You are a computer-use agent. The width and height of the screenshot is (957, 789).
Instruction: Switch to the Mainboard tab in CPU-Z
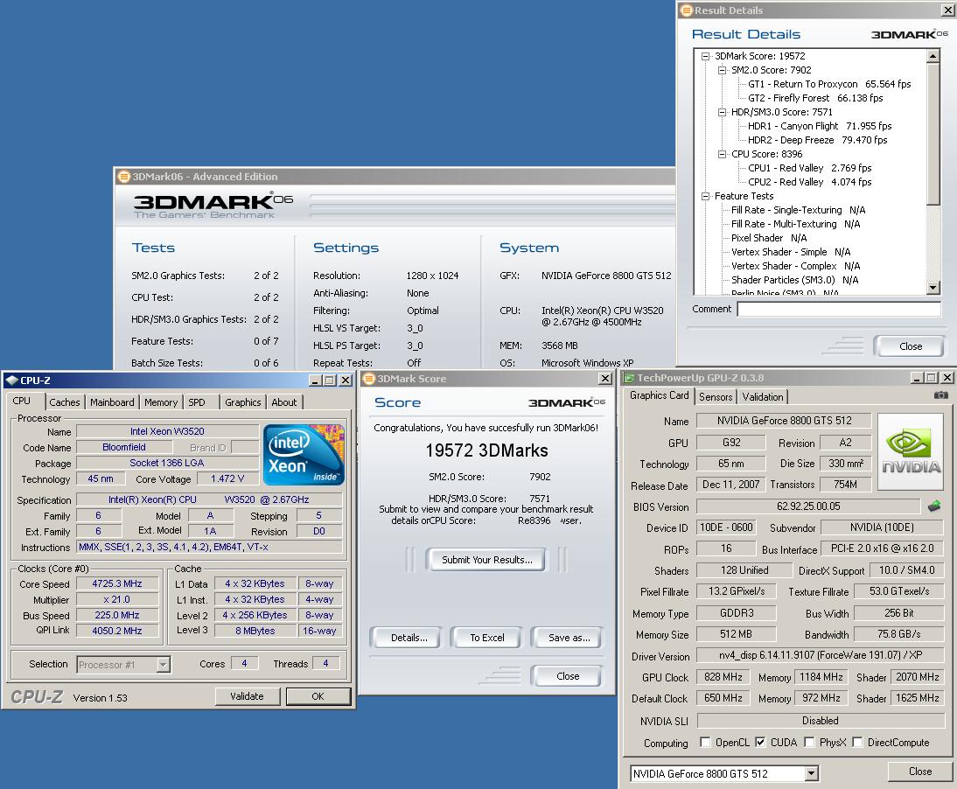pos(112,402)
